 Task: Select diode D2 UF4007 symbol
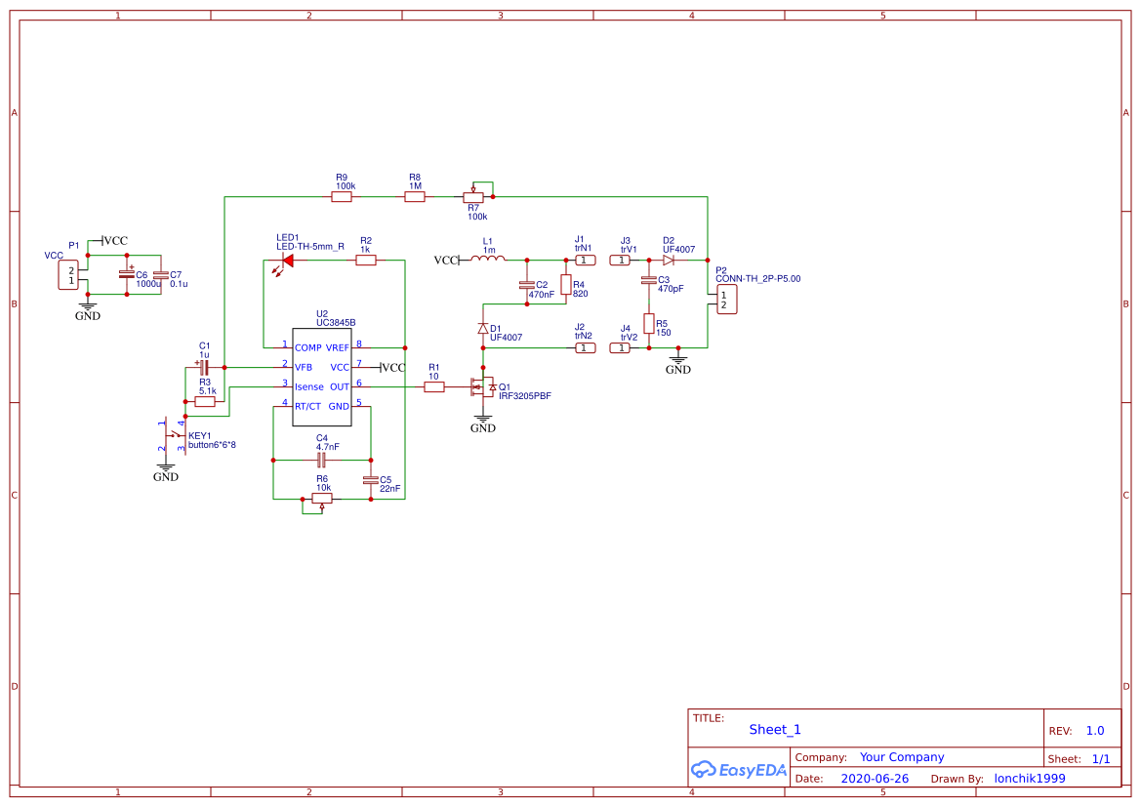click(x=670, y=261)
